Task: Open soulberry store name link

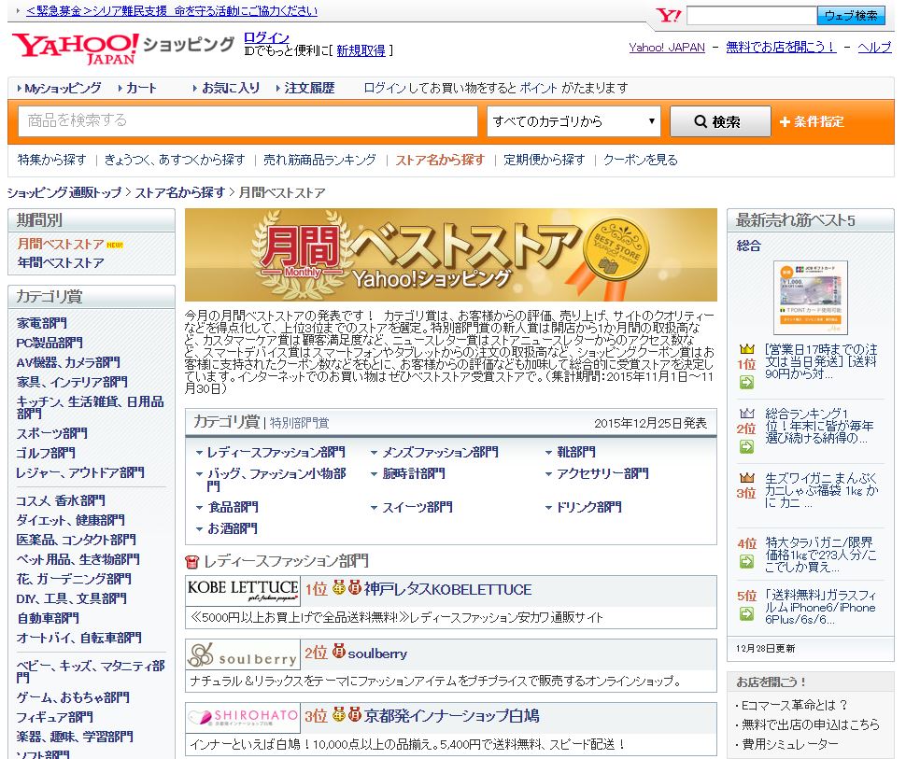Action: pos(378,654)
